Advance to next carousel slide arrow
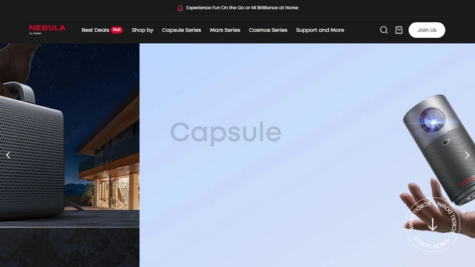 coord(467,155)
